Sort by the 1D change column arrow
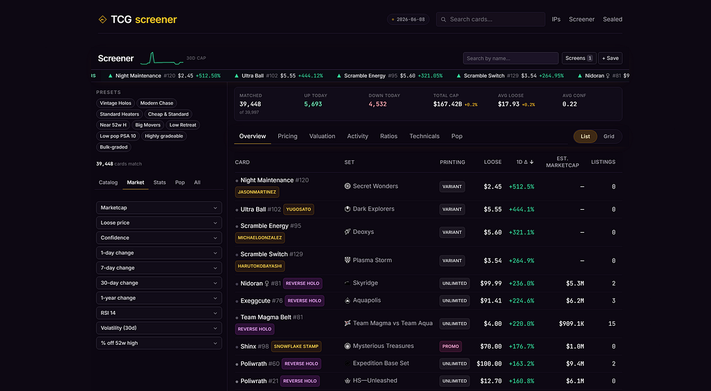The height and width of the screenshot is (391, 711). pyautogui.click(x=531, y=162)
